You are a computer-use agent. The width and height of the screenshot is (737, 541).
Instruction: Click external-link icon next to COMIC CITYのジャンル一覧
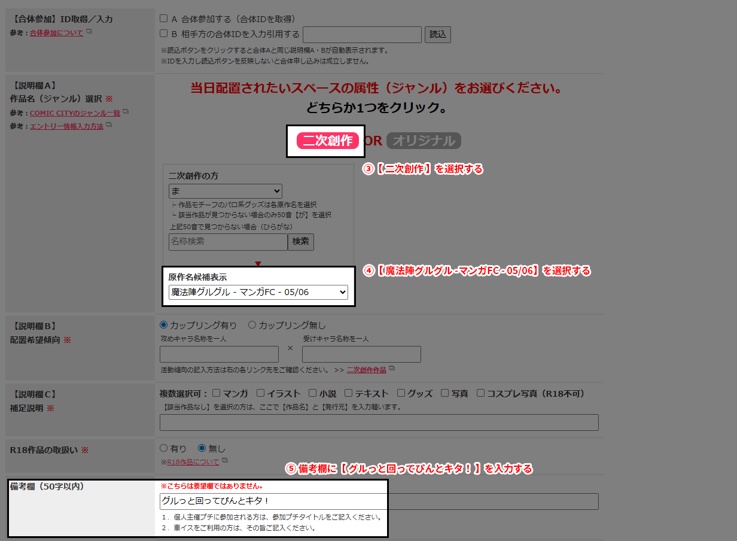tap(126, 112)
